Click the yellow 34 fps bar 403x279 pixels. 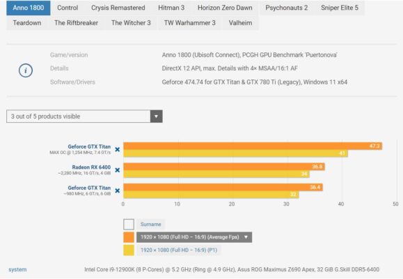(216, 174)
